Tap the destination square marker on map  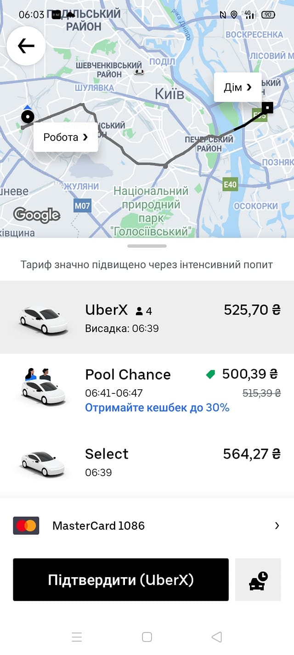click(267, 108)
